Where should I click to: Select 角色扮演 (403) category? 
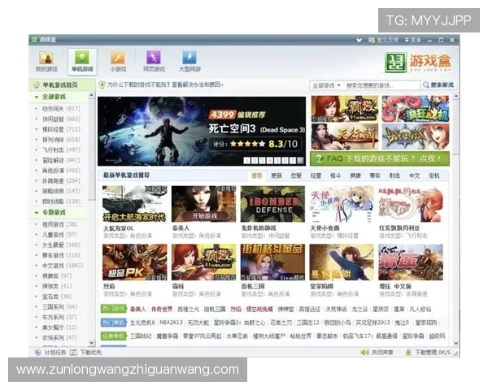click(x=61, y=171)
